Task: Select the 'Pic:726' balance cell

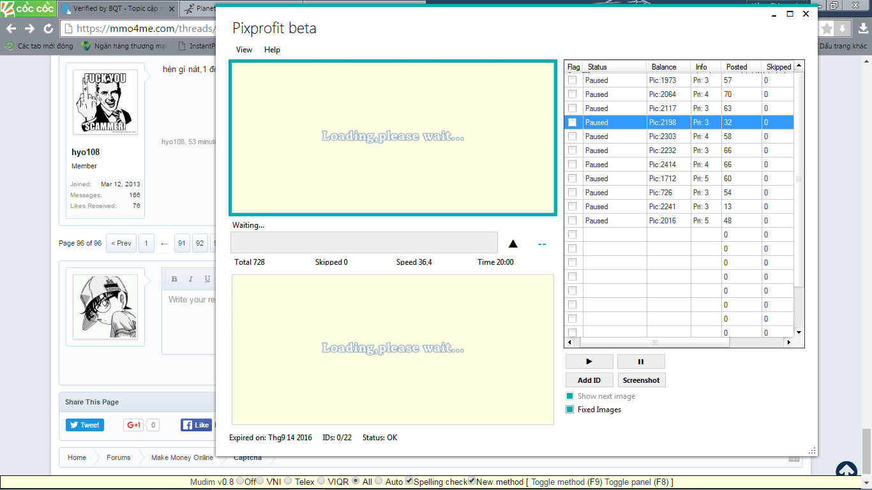Action: click(668, 193)
